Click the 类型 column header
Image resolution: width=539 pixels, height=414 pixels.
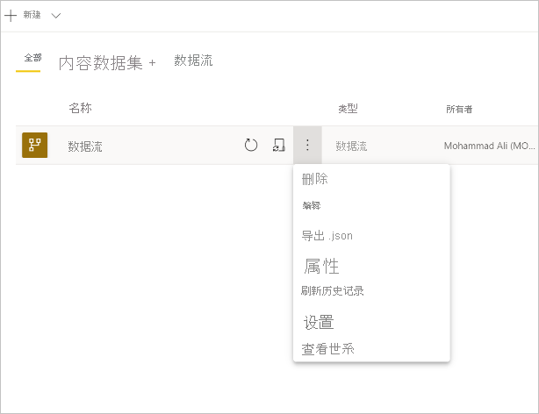348,109
